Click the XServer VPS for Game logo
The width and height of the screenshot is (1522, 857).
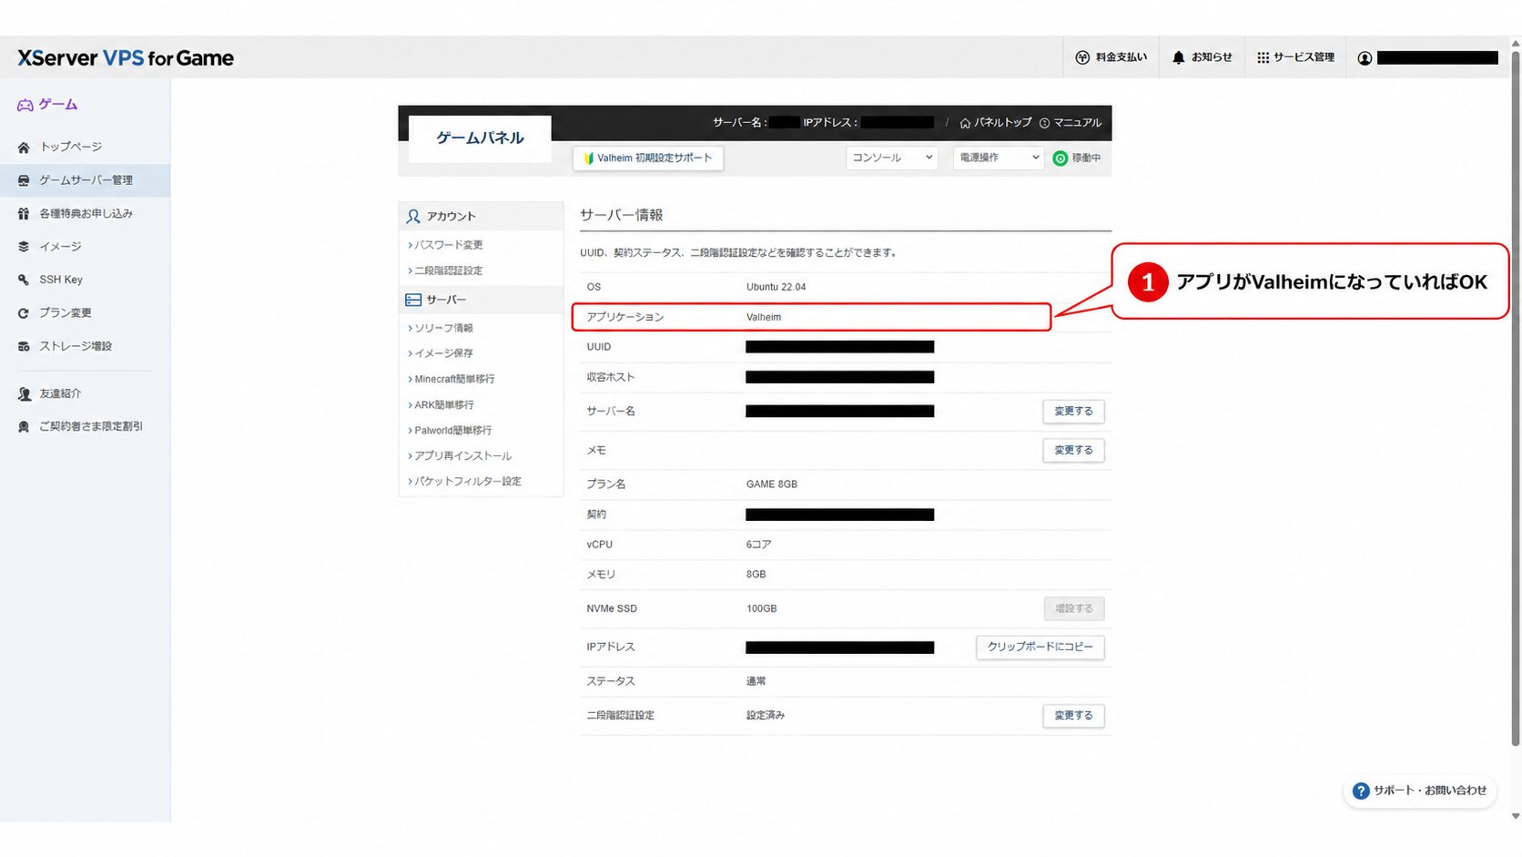click(x=126, y=58)
